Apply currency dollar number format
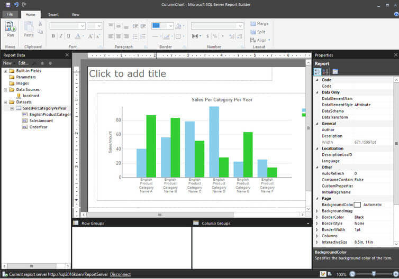Viewport: 399px width, 279px height. click(207, 36)
